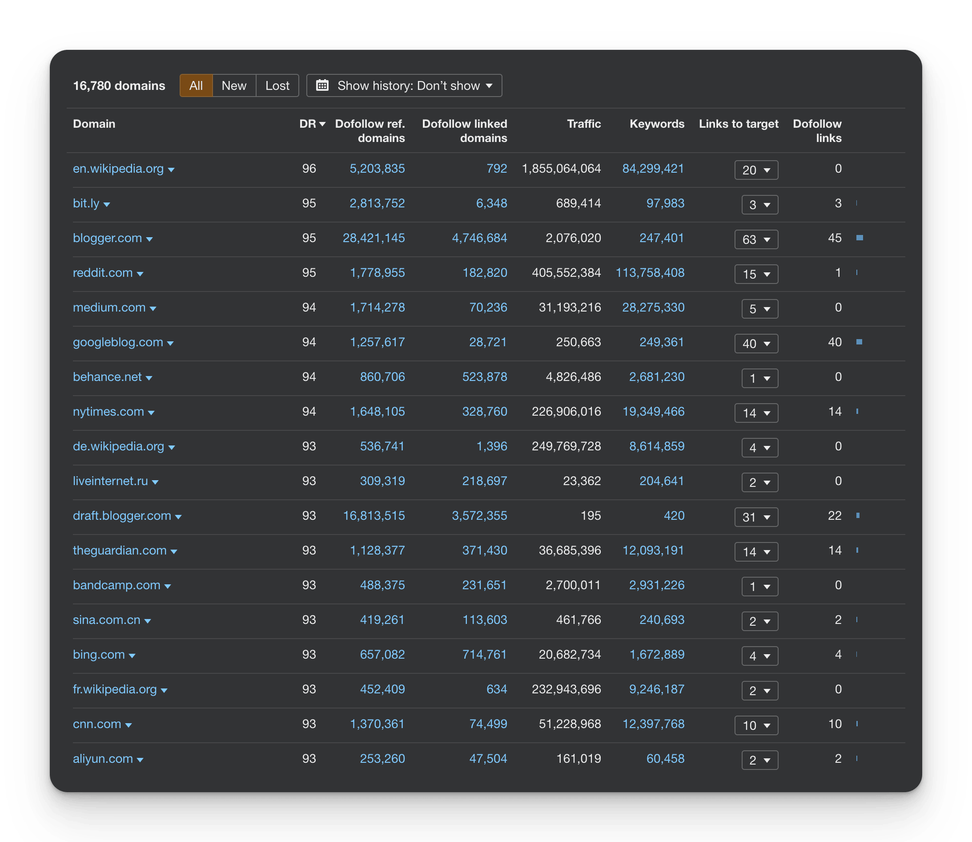Expand the arrow next to de.wikipedia.org
The image size is (972, 842).
point(172,448)
